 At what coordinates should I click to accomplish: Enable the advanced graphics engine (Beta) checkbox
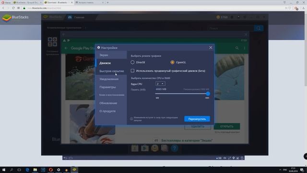pyautogui.click(x=132, y=71)
